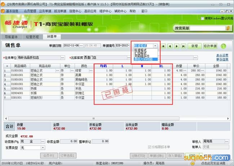Expand the bill format combo box arrow
234x166 pixels.
[x=155, y=46]
